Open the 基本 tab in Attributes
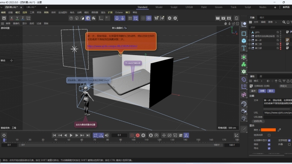Image resolution: width=292 pixels, height=164 pixels. 253,91
